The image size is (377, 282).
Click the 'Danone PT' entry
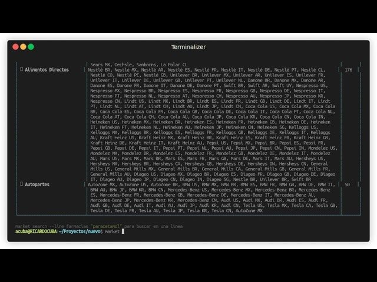pyautogui.click(x=208, y=86)
